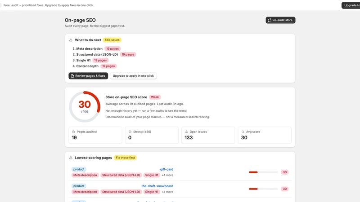Click the SEO score gauge showing 30
The height and width of the screenshot is (202, 360).
pos(85,107)
